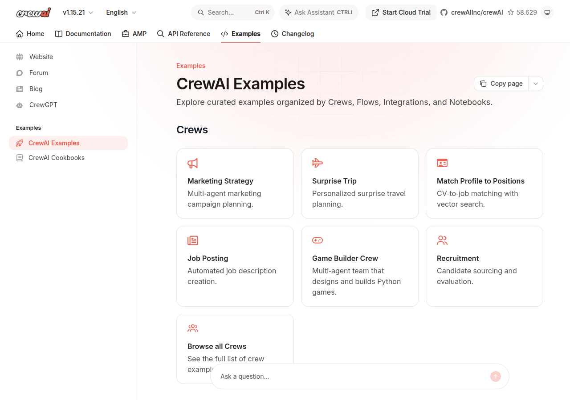The image size is (570, 400).
Task: Open the v1.15.21 version dropdown
Action: [78, 12]
